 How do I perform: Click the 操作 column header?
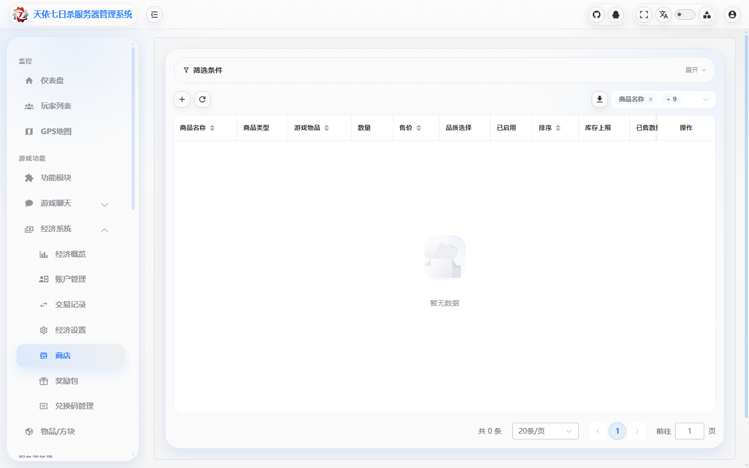[x=686, y=128]
